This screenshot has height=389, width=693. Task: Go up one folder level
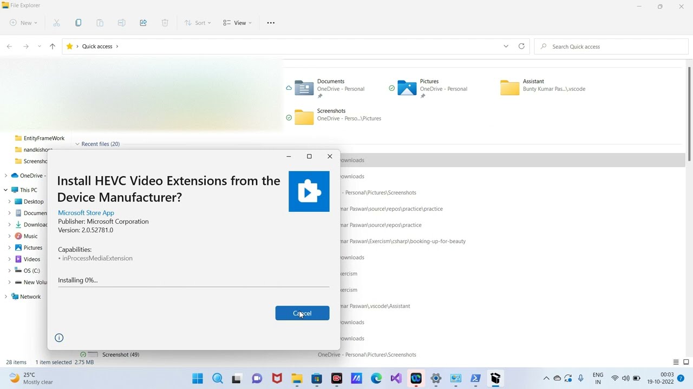point(53,46)
